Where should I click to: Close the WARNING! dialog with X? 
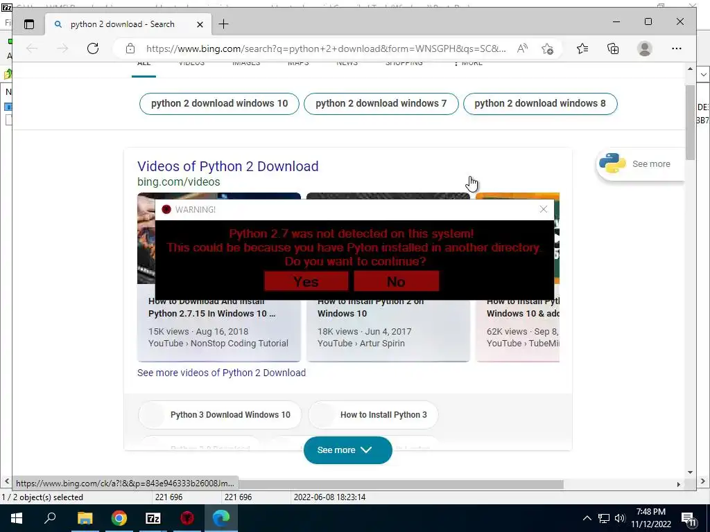point(544,209)
